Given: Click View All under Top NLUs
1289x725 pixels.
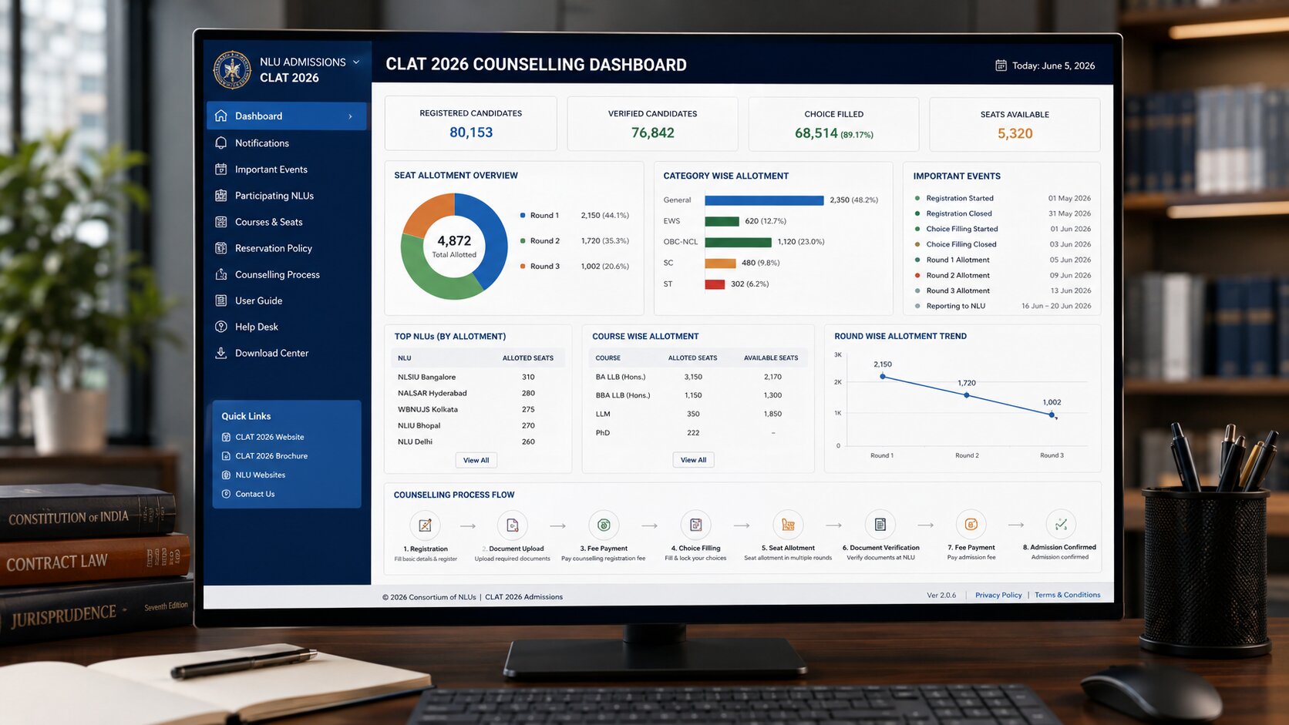Looking at the screenshot, I should (476, 460).
